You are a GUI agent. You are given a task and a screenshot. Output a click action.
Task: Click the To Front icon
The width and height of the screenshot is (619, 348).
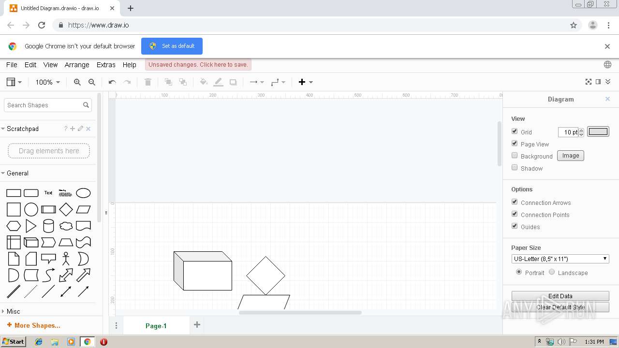168,82
